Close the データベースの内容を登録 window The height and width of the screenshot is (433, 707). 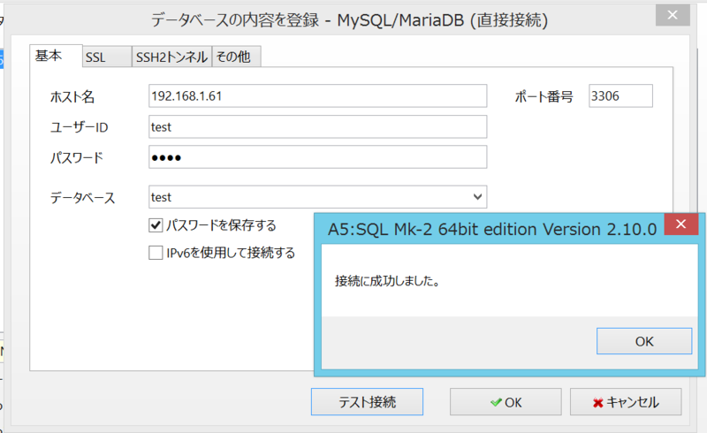tap(673, 15)
